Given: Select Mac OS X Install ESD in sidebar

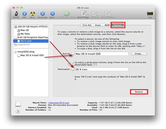Looking at the screenshot, I should [x=31, y=55].
